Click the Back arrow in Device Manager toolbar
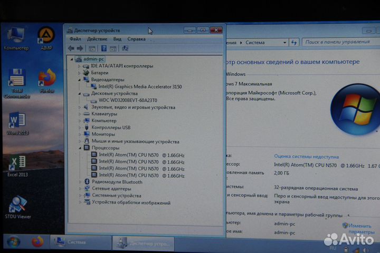This screenshot has width=380, height=253. pyautogui.click(x=71, y=48)
